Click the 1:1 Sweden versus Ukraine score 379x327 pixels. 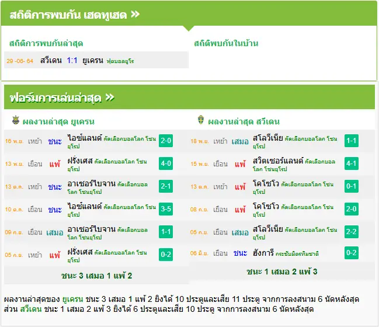(72, 60)
